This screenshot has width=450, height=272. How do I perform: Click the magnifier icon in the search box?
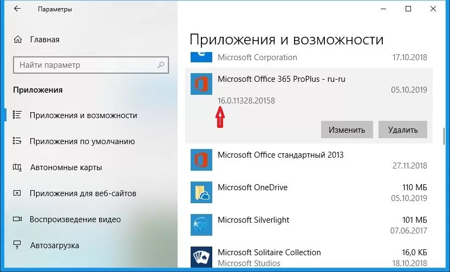[161, 65]
